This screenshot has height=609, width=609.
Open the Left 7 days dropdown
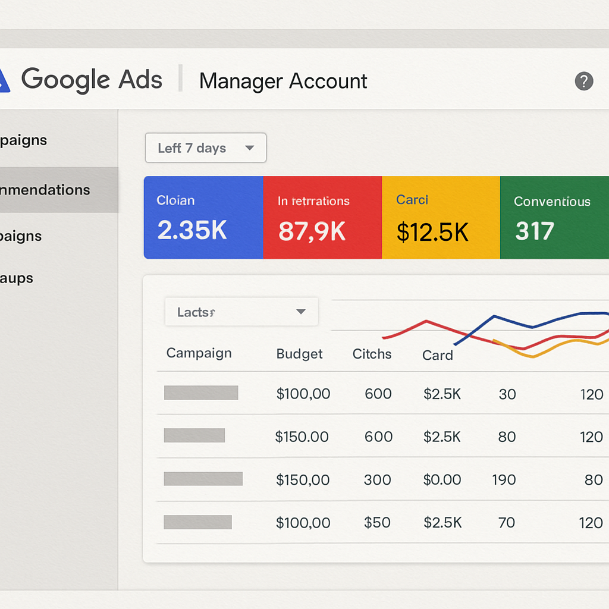[205, 148]
